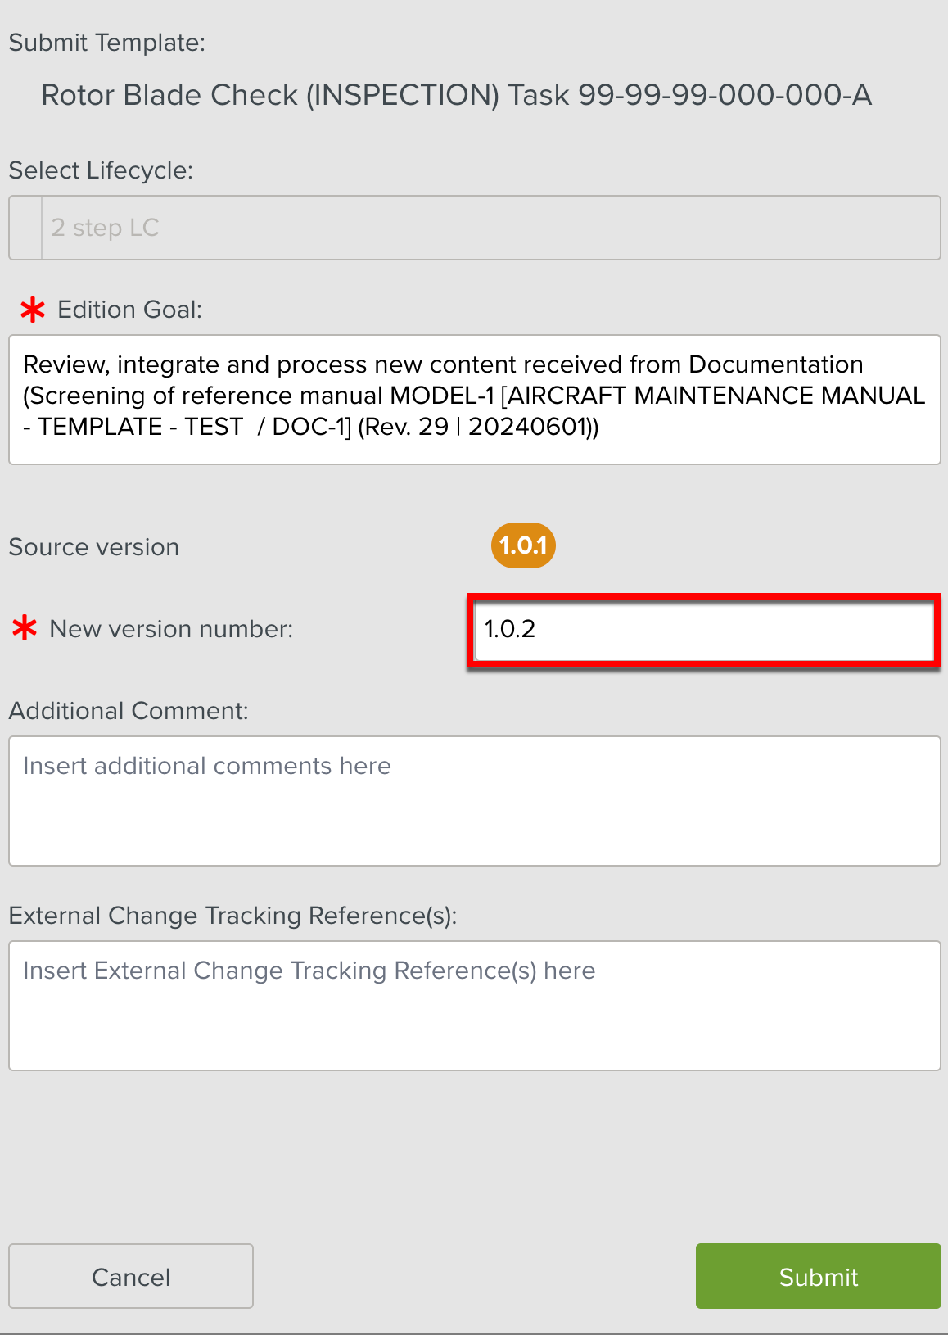Click the Select Lifecycle label
This screenshot has height=1335, width=948.
101,170
